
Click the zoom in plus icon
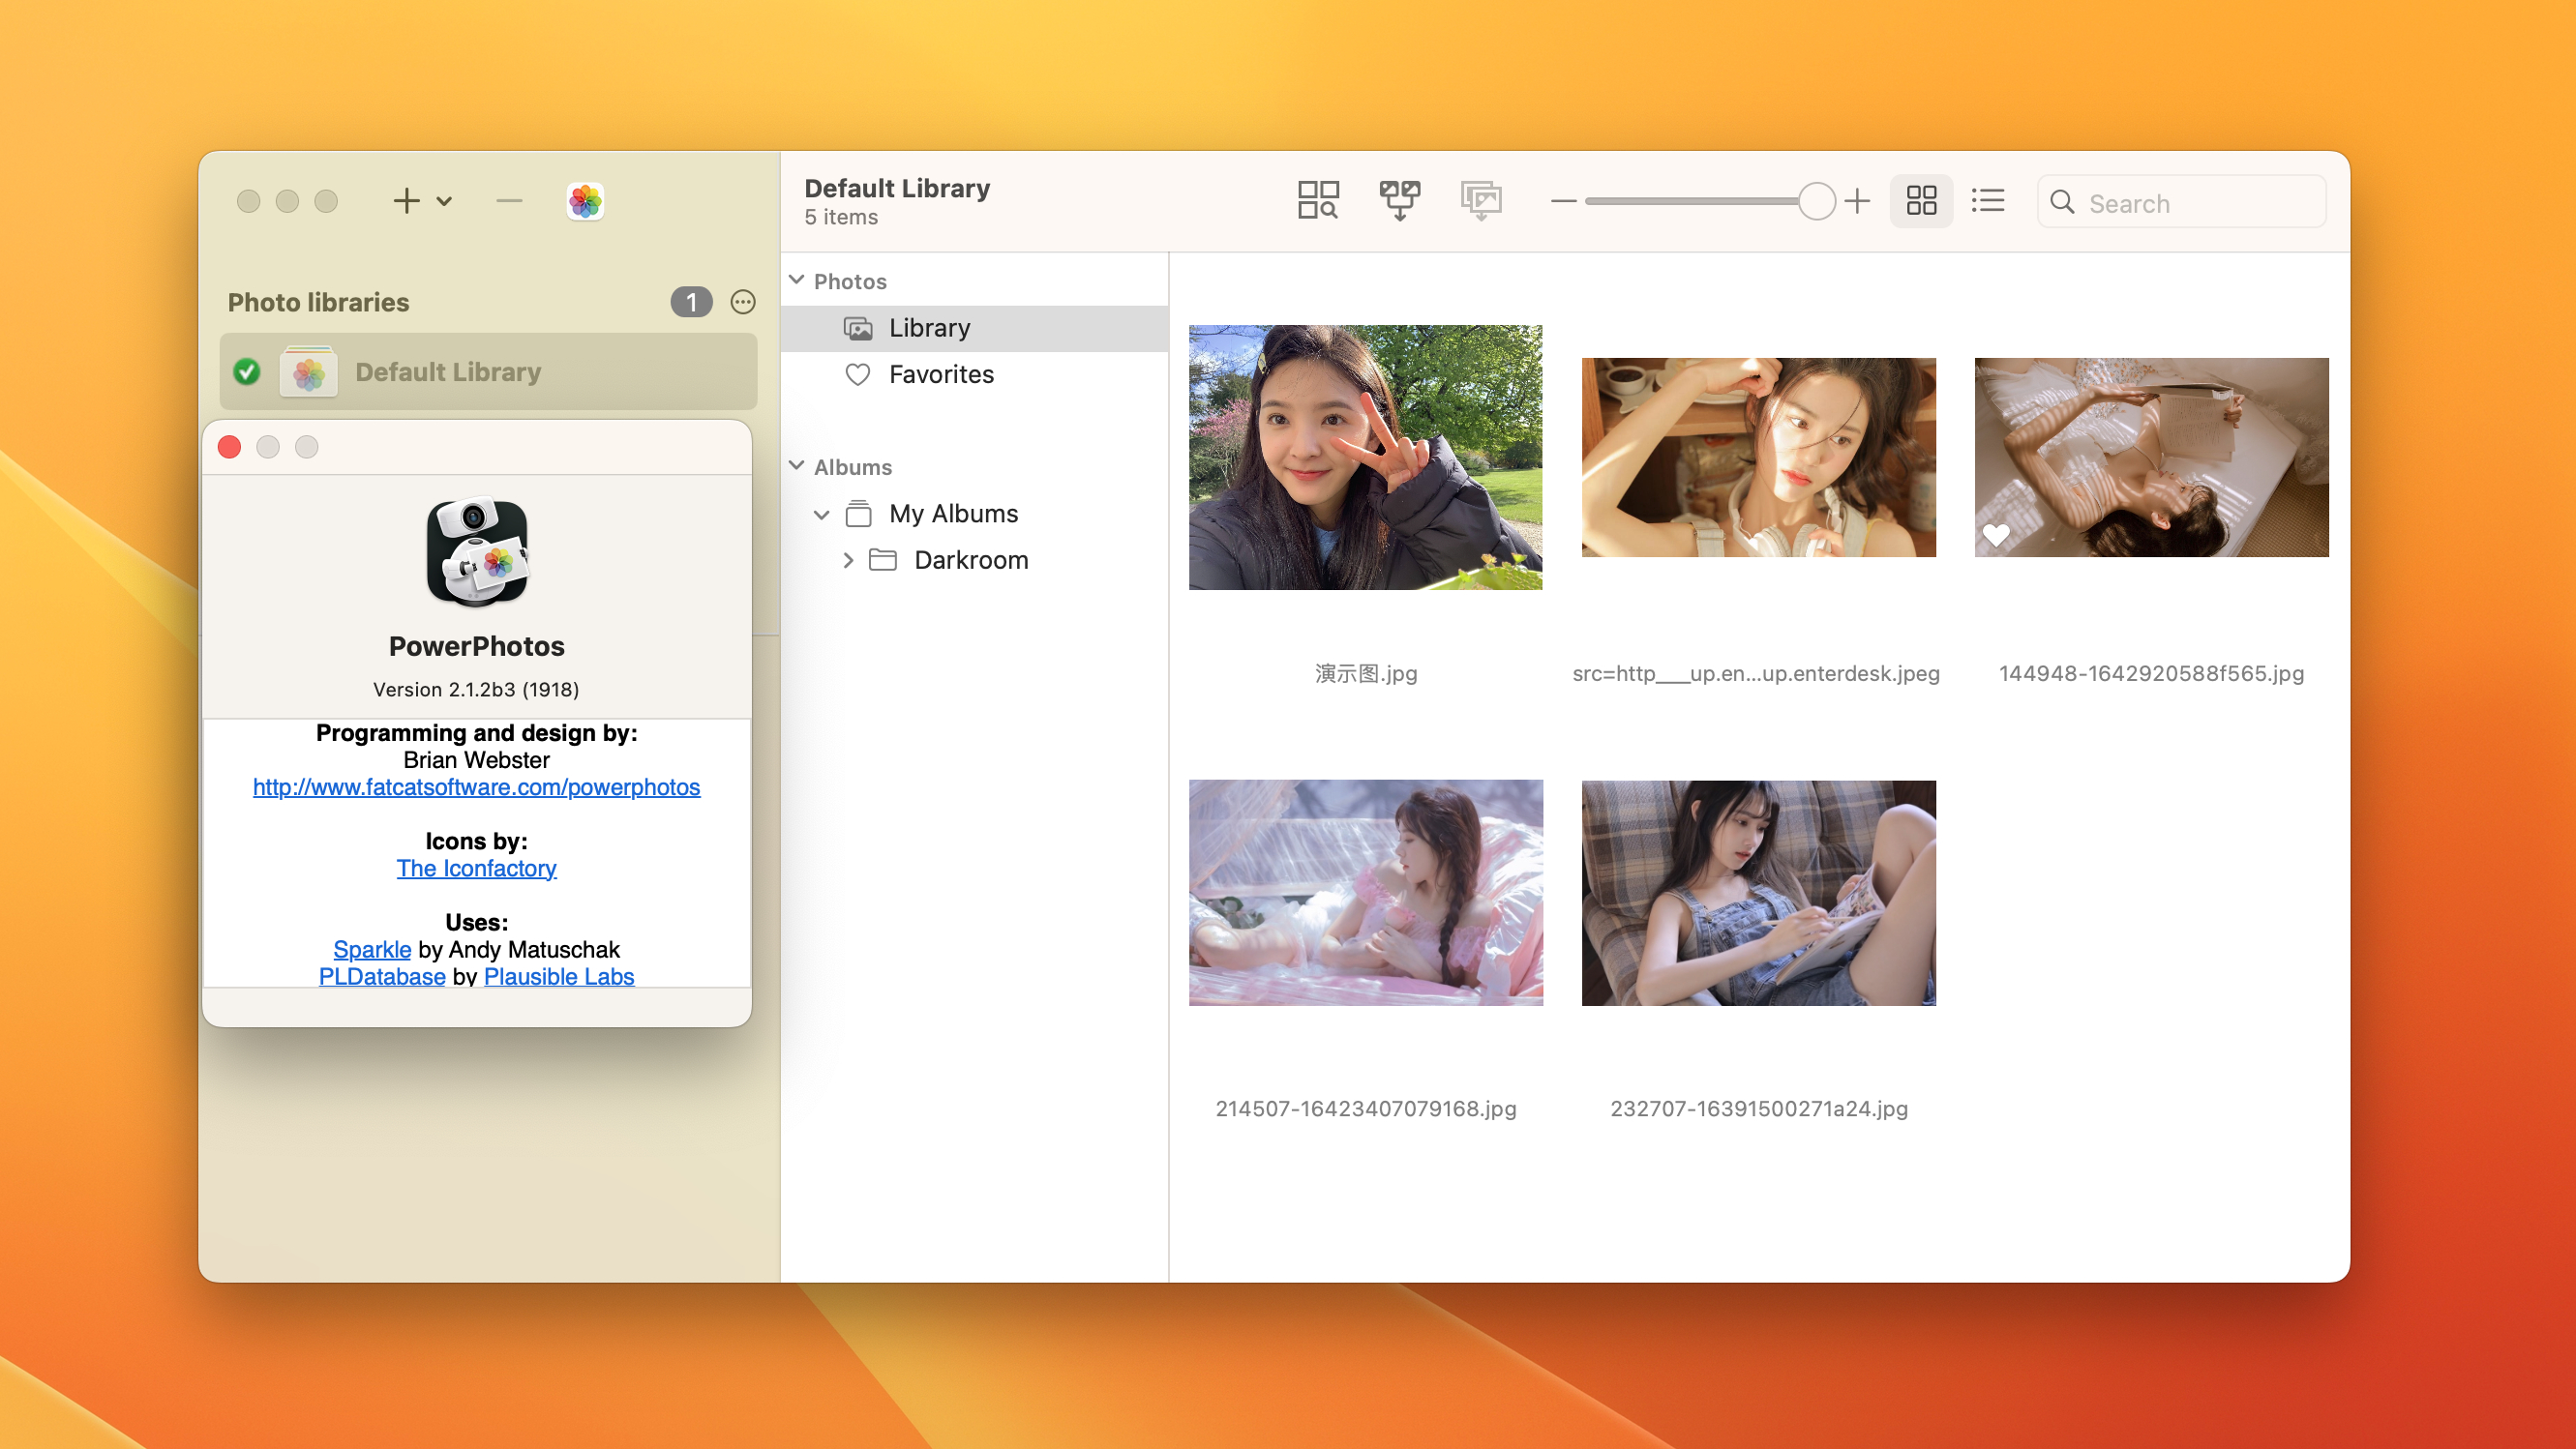[x=1857, y=202]
